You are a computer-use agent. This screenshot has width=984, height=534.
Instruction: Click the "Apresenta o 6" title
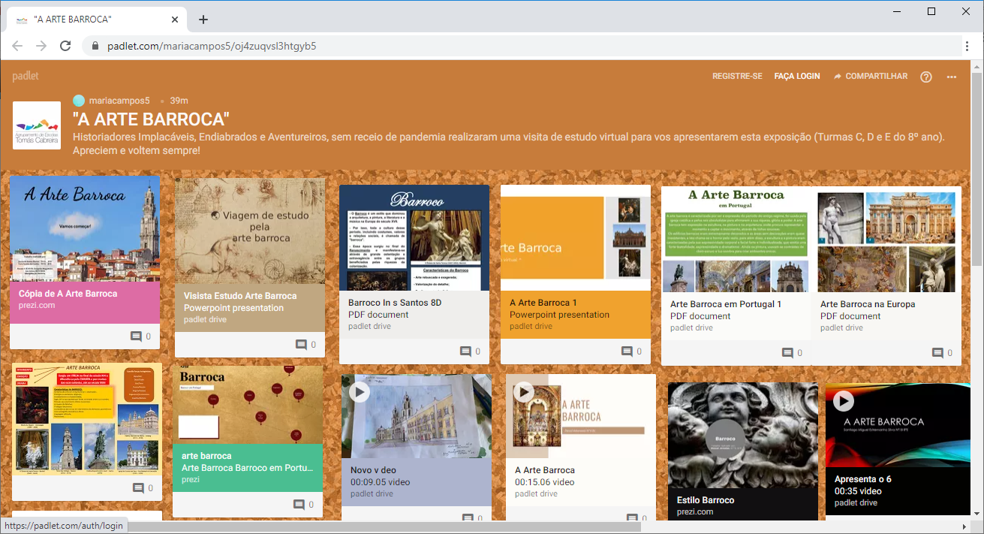click(x=863, y=479)
